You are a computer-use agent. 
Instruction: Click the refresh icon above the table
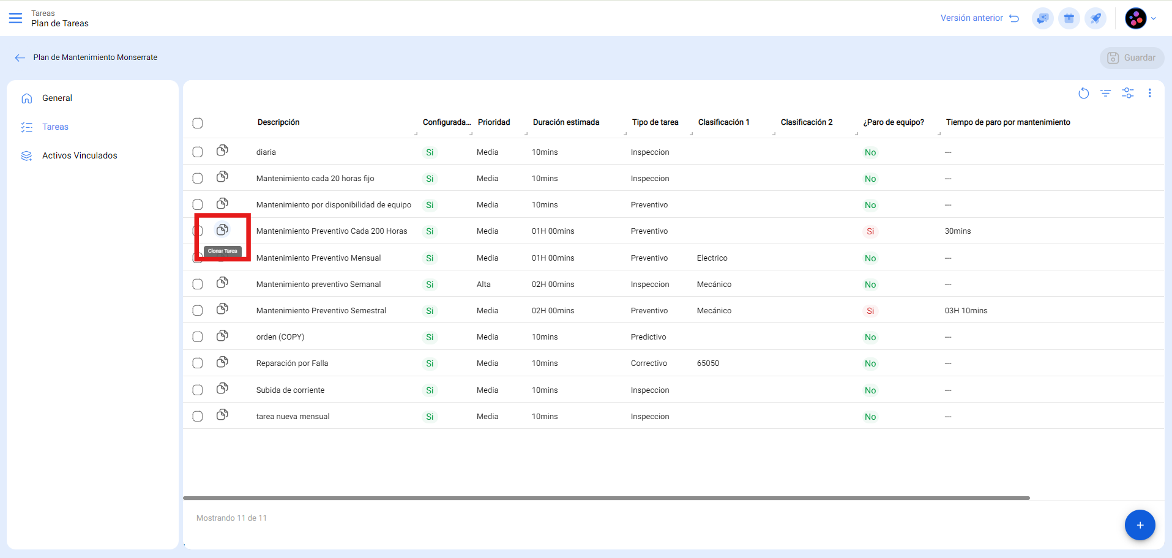[x=1083, y=93]
